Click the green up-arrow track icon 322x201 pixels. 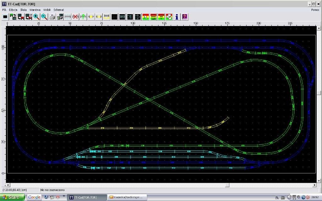coord(83,17)
